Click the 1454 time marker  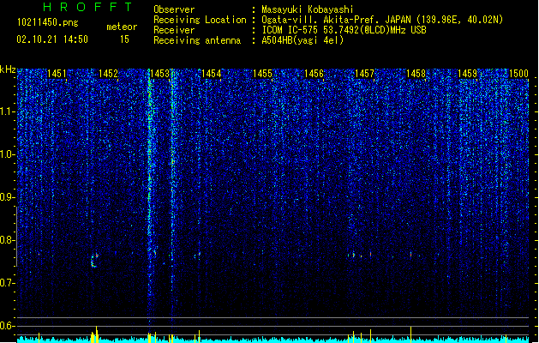coord(211,74)
